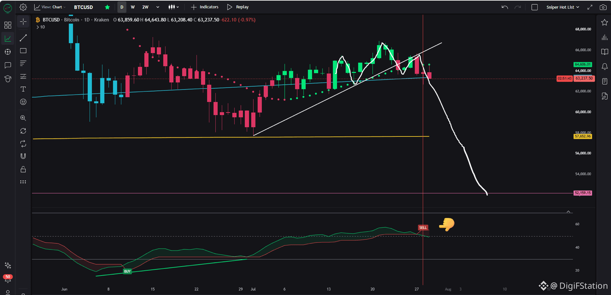Take a chart snapshot with camera
Viewport: 611px width, 295px height.
[x=603, y=7]
